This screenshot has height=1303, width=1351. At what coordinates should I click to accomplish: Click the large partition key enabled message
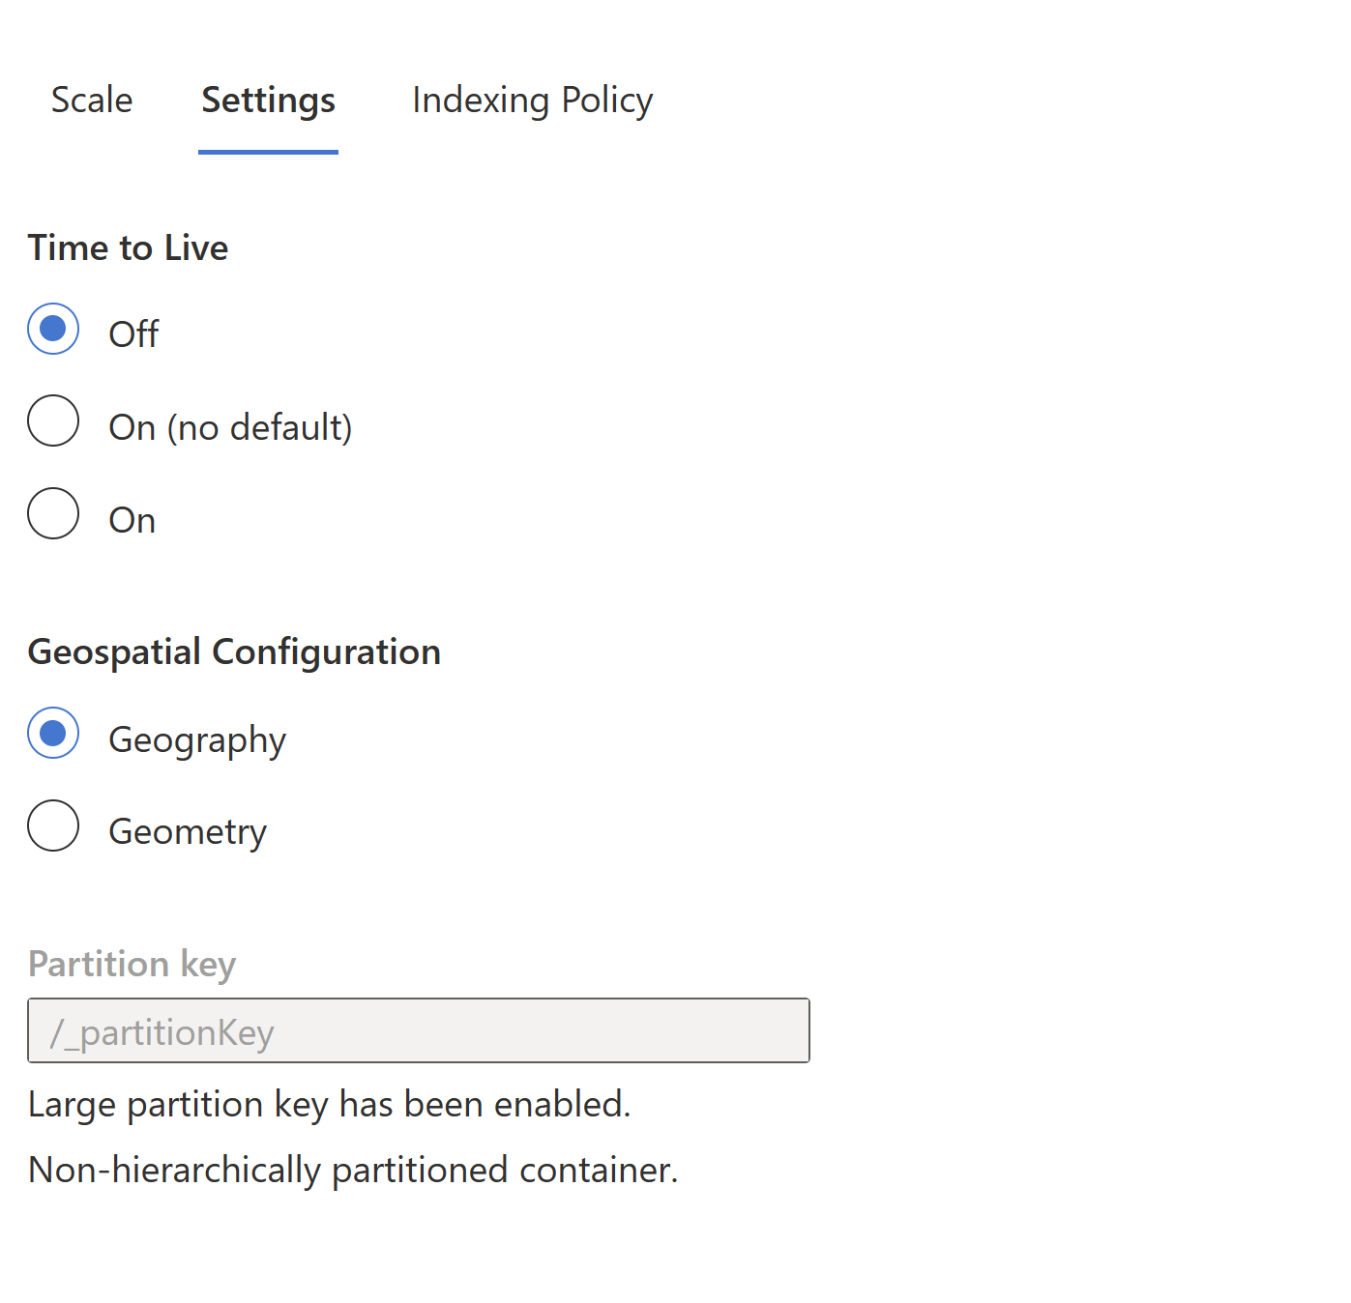point(330,1104)
